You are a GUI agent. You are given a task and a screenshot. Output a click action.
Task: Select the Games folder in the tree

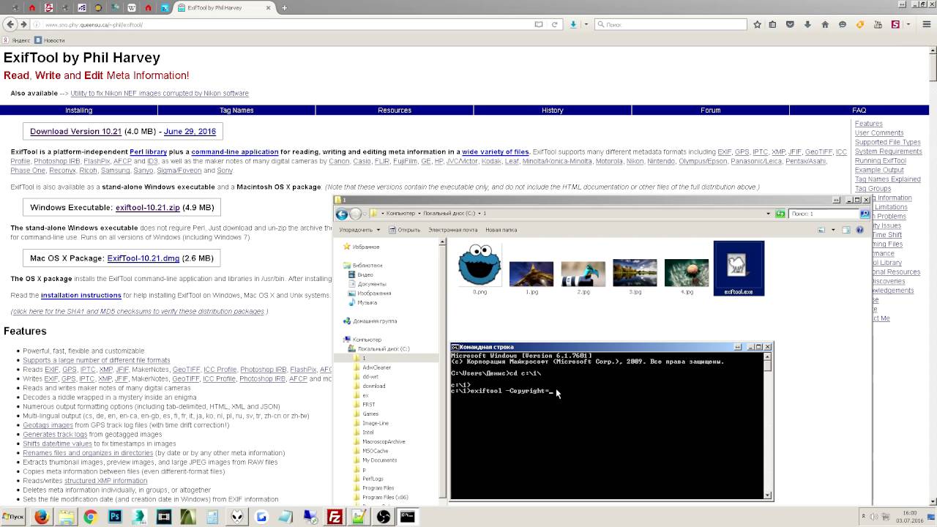coord(370,414)
